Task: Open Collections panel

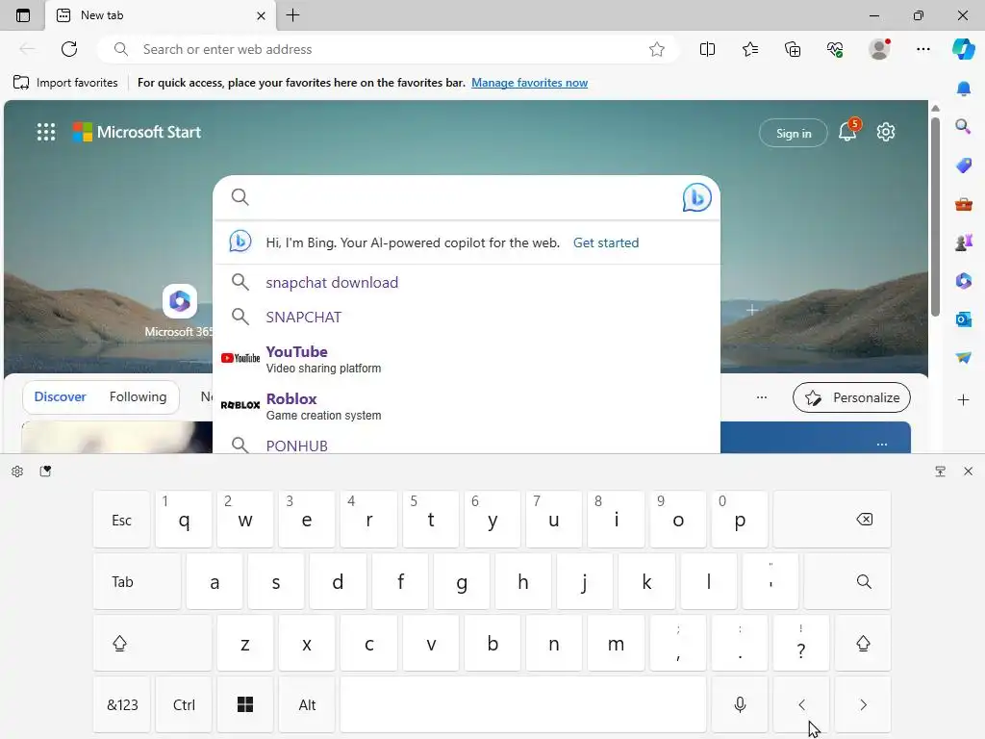Action: tap(793, 49)
